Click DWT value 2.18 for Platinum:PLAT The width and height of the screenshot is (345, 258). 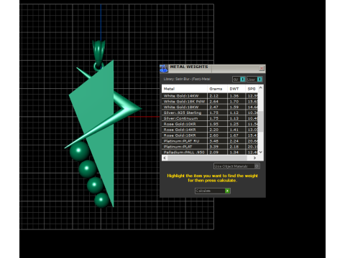point(234,147)
